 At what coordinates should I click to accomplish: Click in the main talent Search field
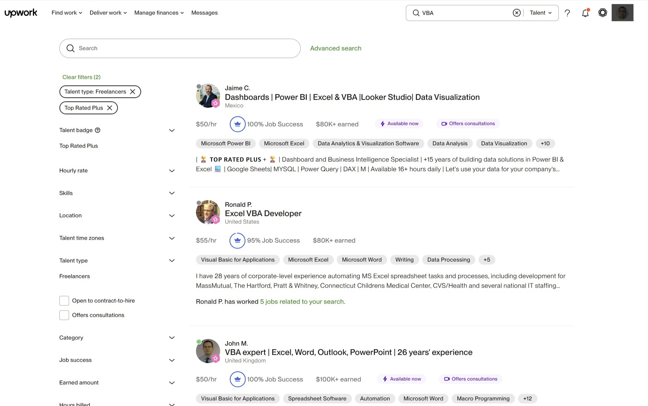(180, 48)
